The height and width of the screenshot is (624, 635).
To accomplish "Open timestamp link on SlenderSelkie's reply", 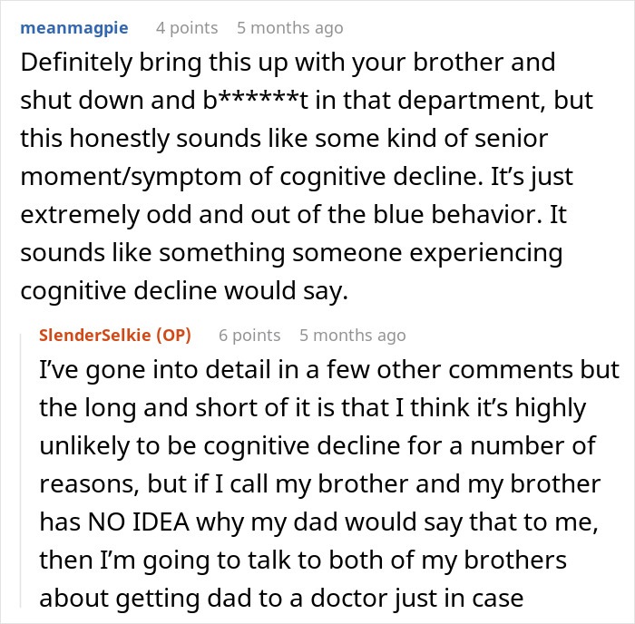I will click(352, 336).
